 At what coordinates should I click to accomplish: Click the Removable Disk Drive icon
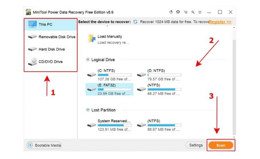coord(32,37)
